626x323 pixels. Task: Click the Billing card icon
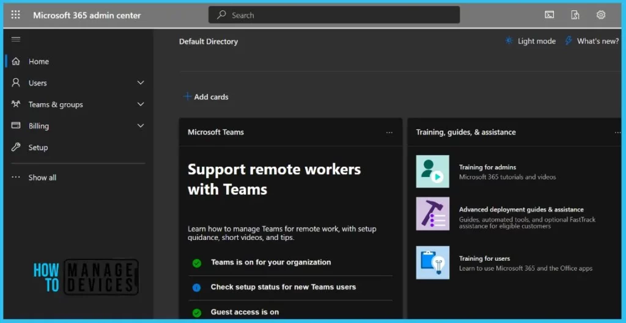tap(16, 126)
